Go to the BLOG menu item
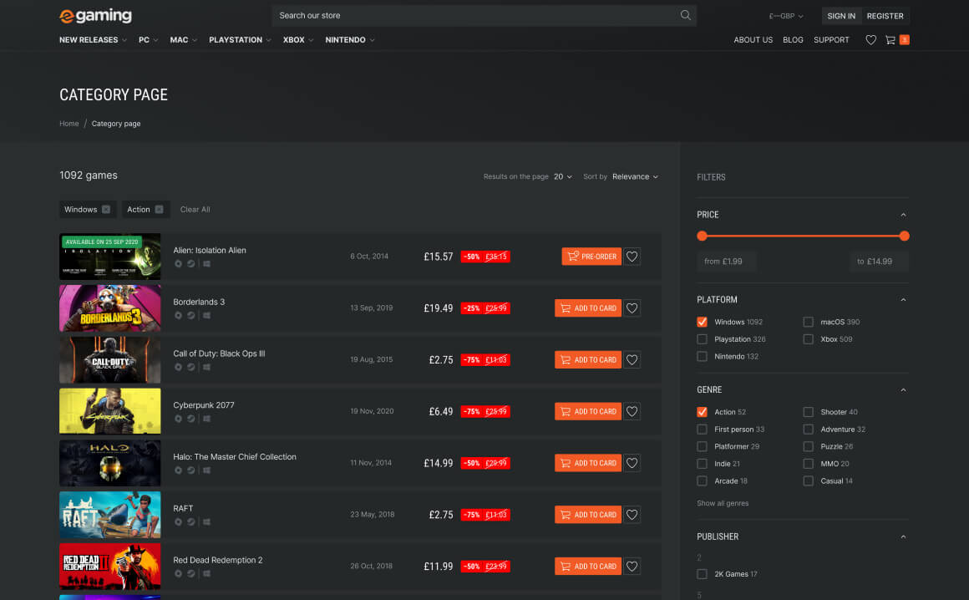This screenshot has width=969, height=600. point(793,39)
